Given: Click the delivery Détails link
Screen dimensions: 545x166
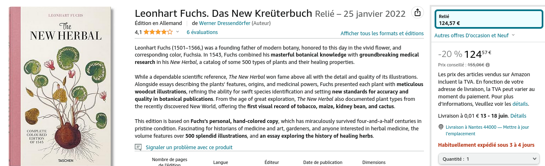Looking at the screenshot, I should point(518,116).
